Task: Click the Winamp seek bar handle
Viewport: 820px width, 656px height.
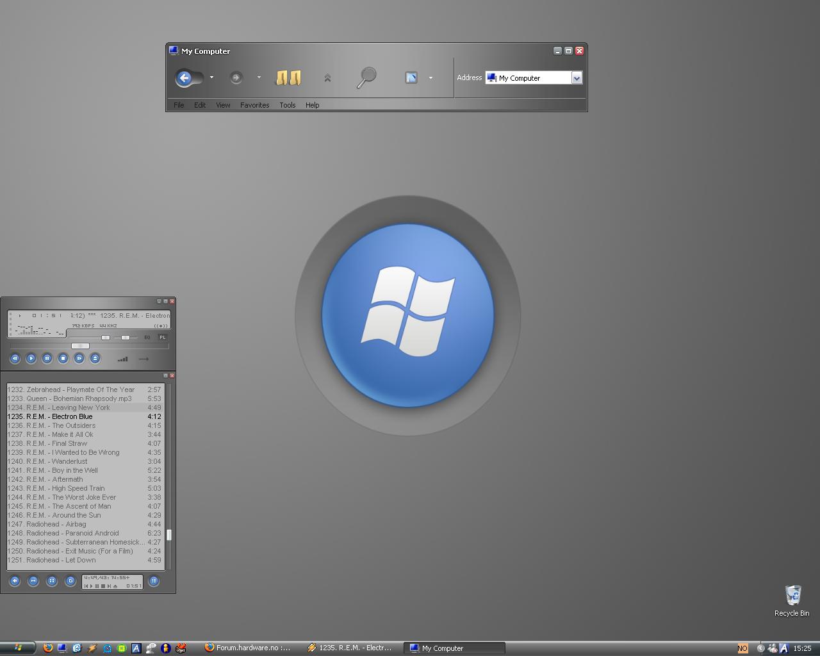Action: tap(80, 346)
